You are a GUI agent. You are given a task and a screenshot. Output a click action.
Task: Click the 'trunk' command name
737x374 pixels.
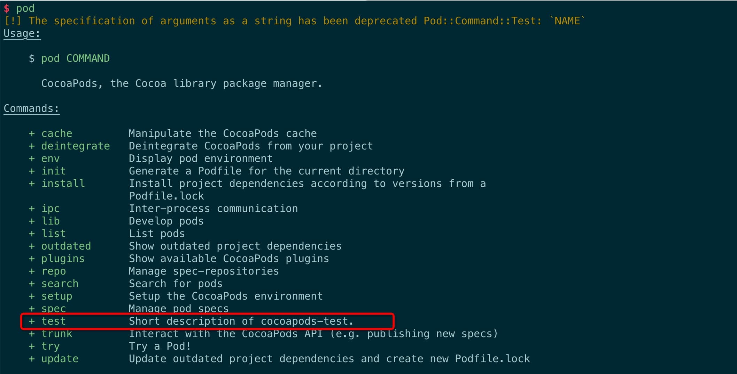pos(57,334)
